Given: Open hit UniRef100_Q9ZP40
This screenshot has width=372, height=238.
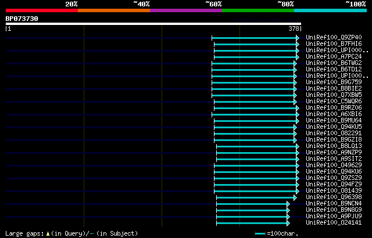Looking at the screenshot, I should coord(334,37).
